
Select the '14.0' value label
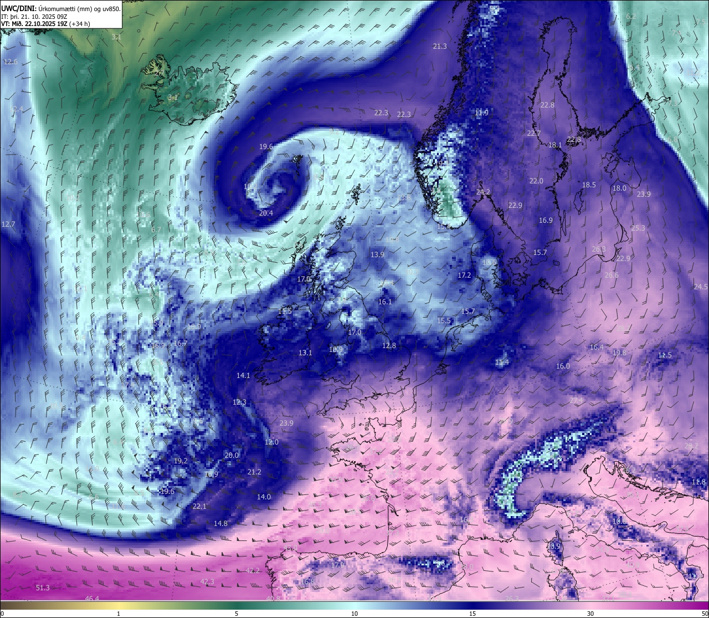(264, 497)
